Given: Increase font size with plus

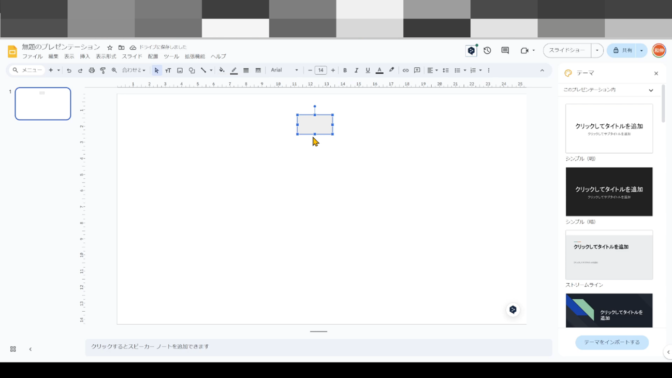Looking at the screenshot, I should coord(333,70).
